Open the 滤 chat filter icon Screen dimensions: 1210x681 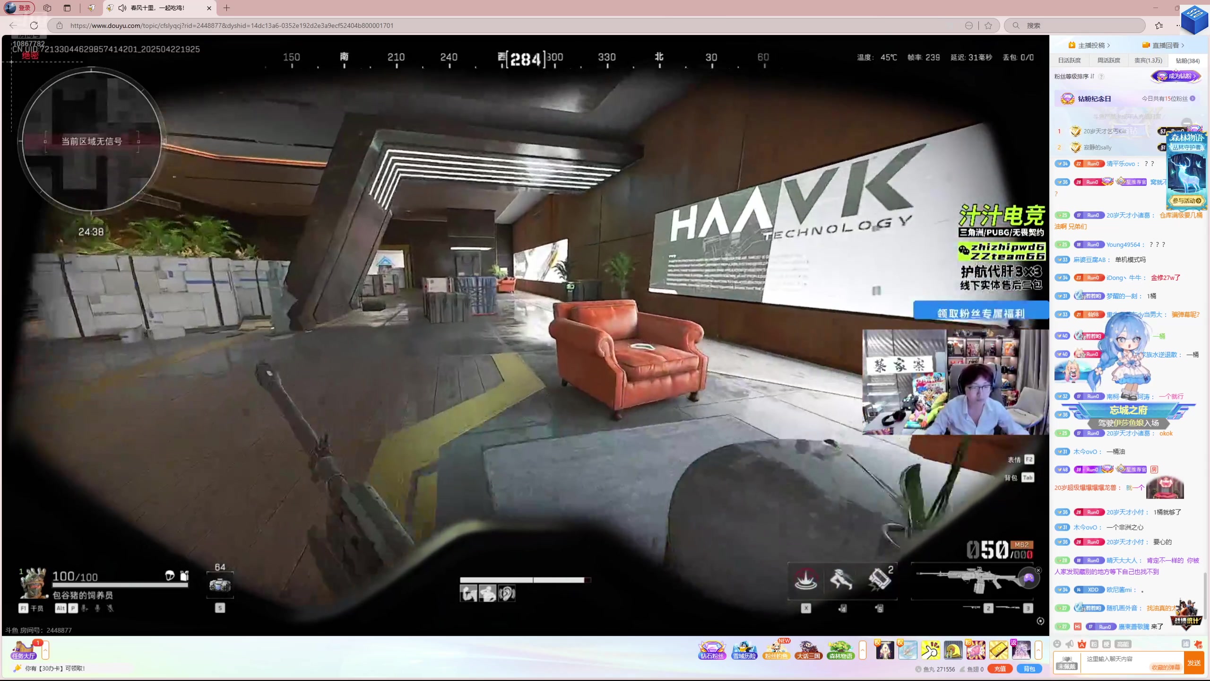pyautogui.click(x=1185, y=644)
